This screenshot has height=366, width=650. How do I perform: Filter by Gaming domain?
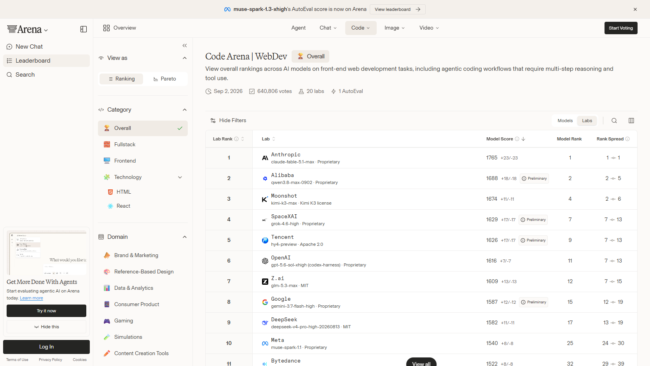[143, 321]
